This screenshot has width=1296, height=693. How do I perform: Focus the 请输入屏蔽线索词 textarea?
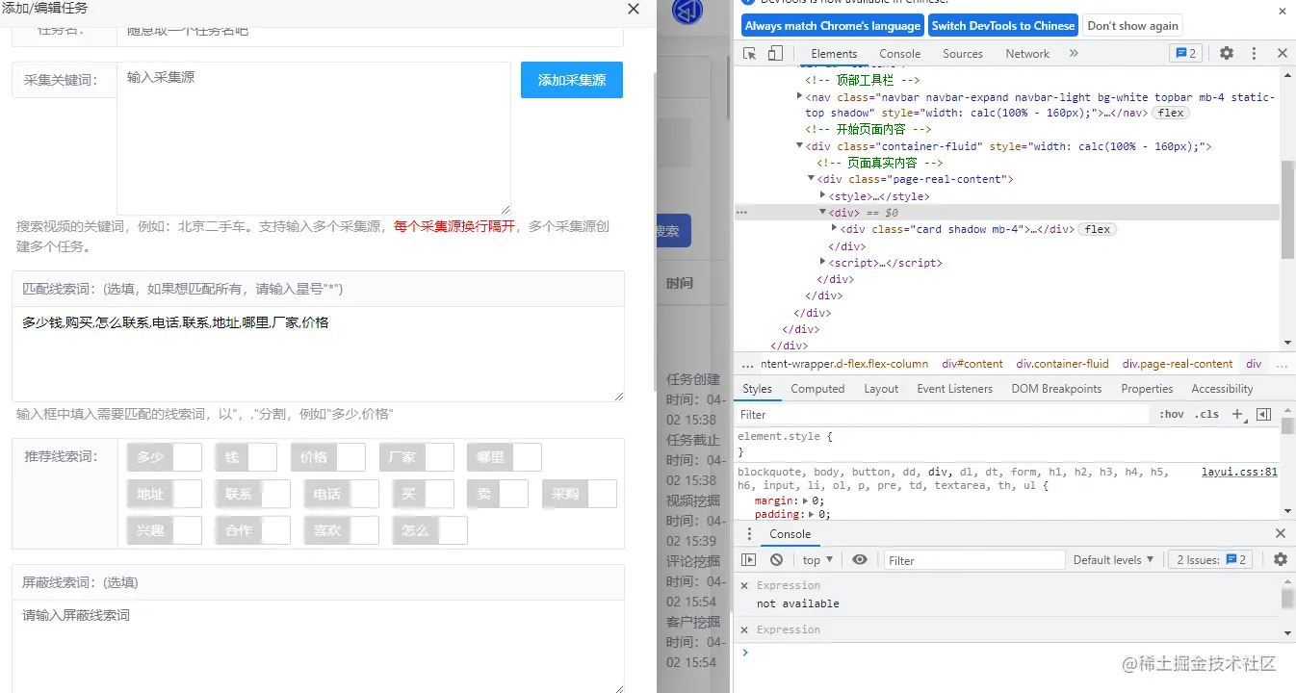pos(318,647)
